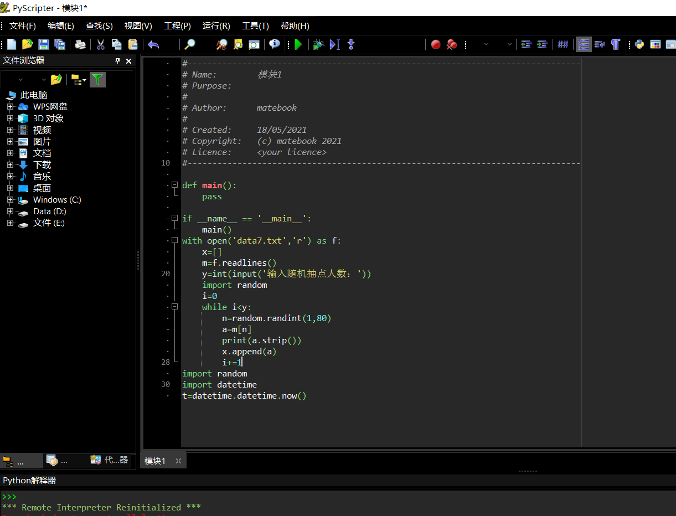676x516 pixels.
Task: Click the Cut scissors icon
Action: (100, 44)
